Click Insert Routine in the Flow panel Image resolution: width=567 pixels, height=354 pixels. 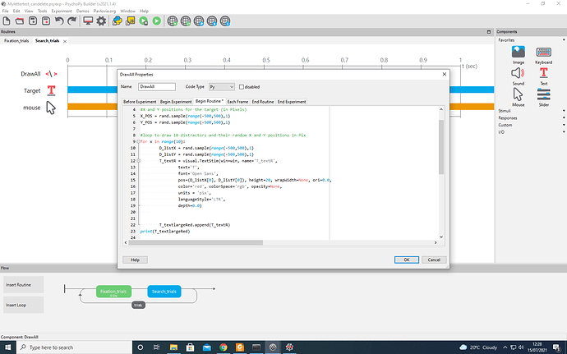24,284
